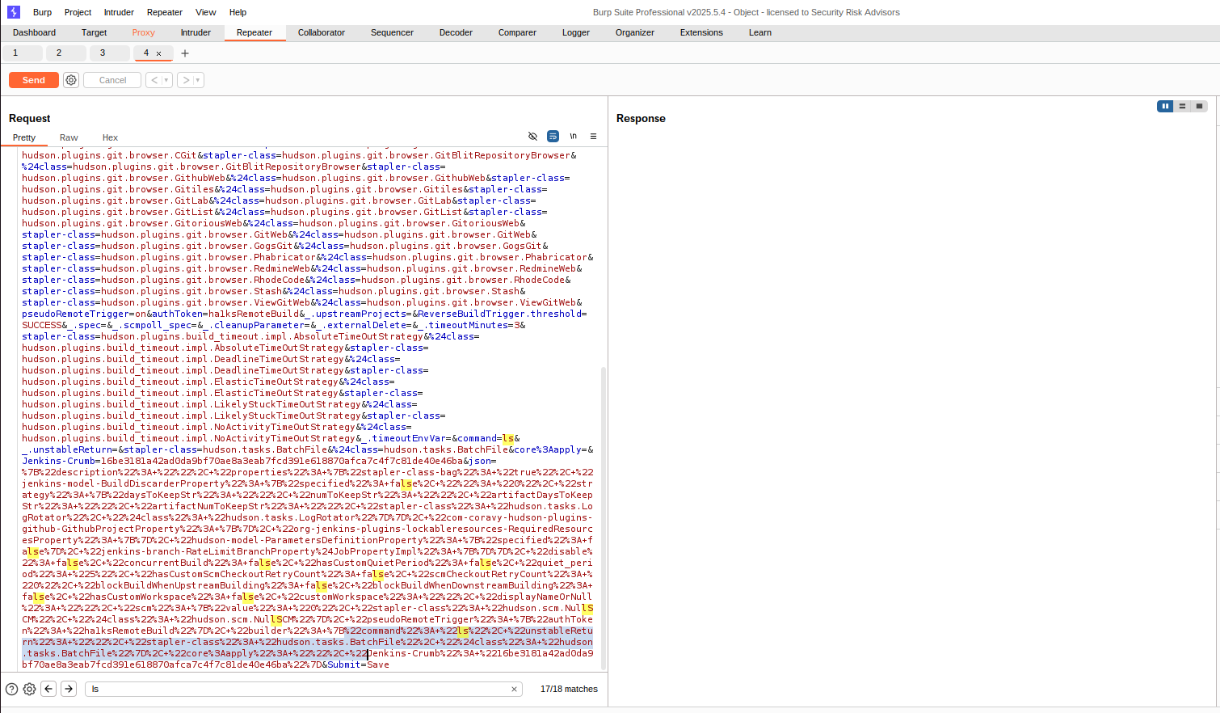Click 'Submit=Save' at end of request body
This screenshot has width=1220, height=713.
(x=359, y=664)
